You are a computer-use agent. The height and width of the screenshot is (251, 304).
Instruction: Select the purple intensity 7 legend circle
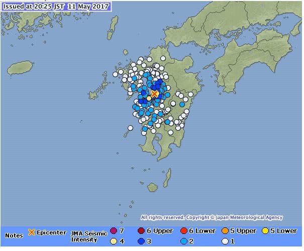tap(114, 231)
